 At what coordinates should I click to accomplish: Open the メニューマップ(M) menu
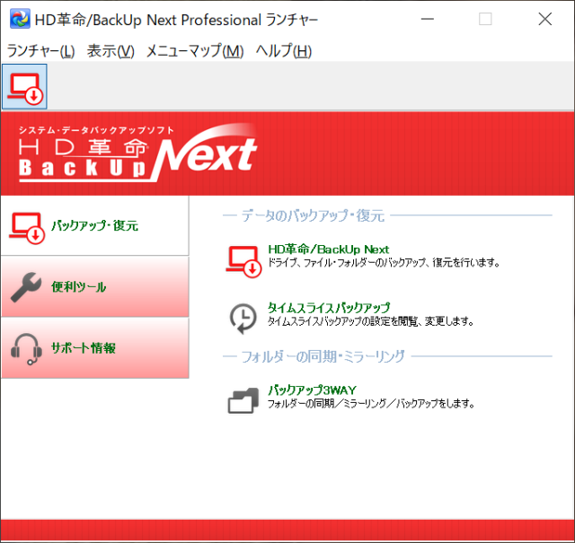coord(195,51)
